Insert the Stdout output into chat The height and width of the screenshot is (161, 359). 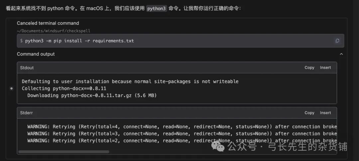point(325,67)
